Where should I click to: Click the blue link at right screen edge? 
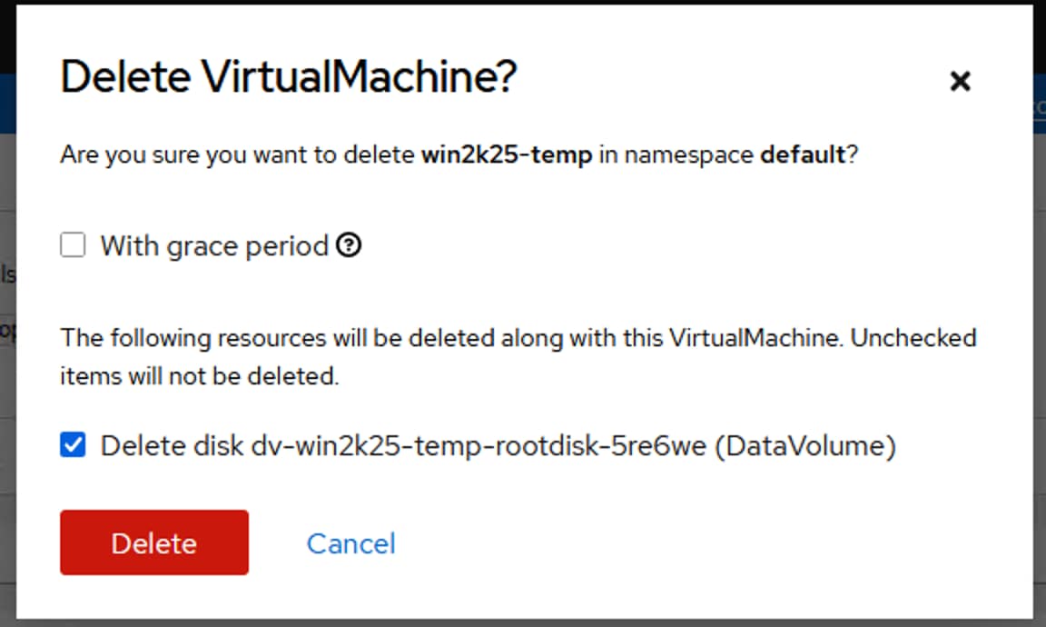pyautogui.click(x=1040, y=106)
